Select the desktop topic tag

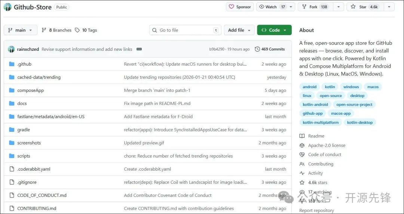[x=357, y=96]
